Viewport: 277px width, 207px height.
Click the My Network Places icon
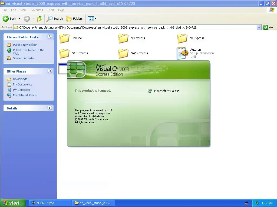point(9,95)
